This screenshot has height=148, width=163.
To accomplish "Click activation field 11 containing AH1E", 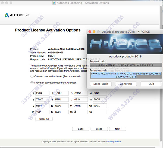I will [x=81, y=106].
